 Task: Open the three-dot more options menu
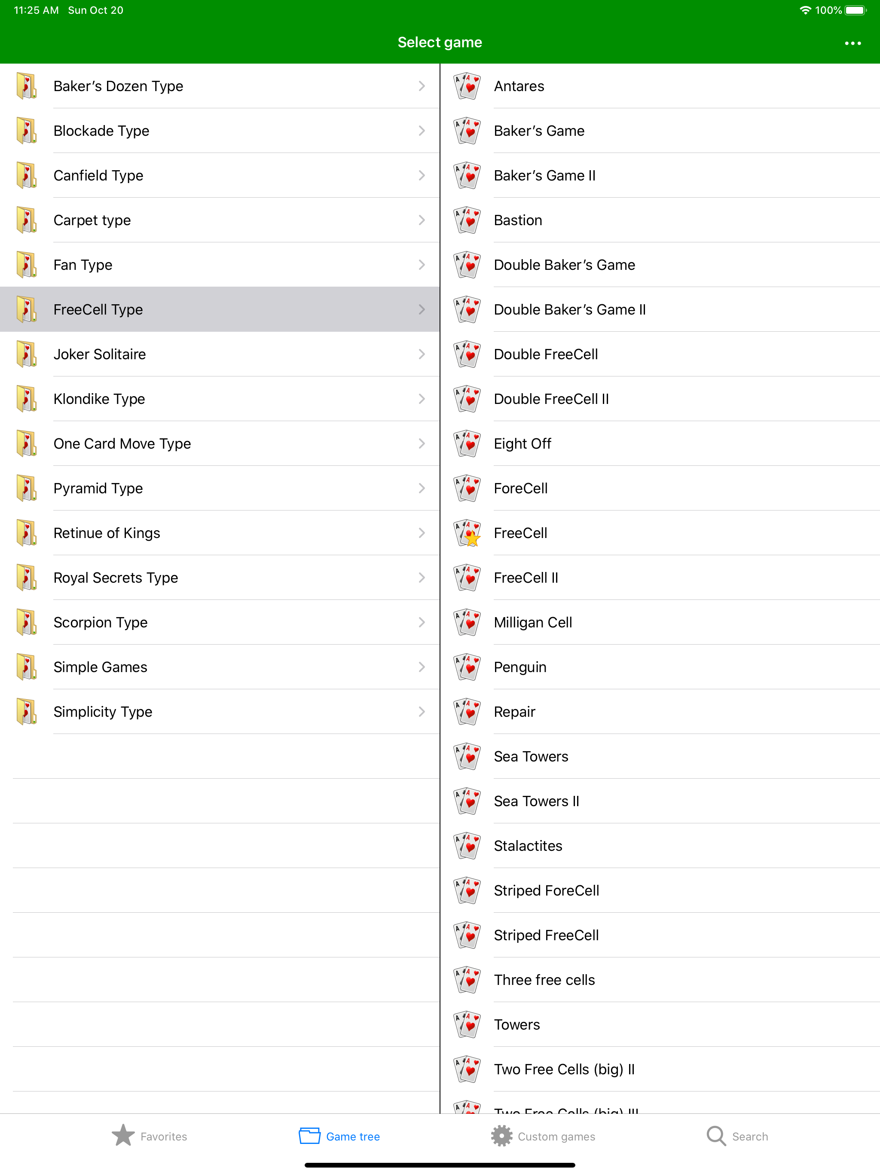point(852,43)
